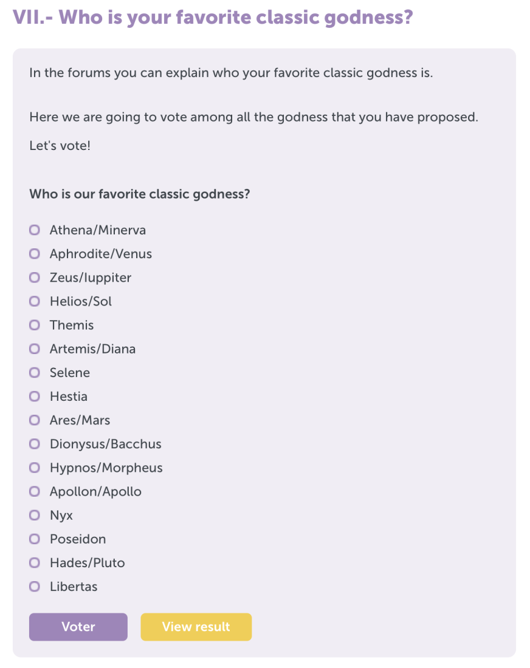The image size is (530, 668).
Task: Pick the Helios/Sol option
Action: click(35, 302)
